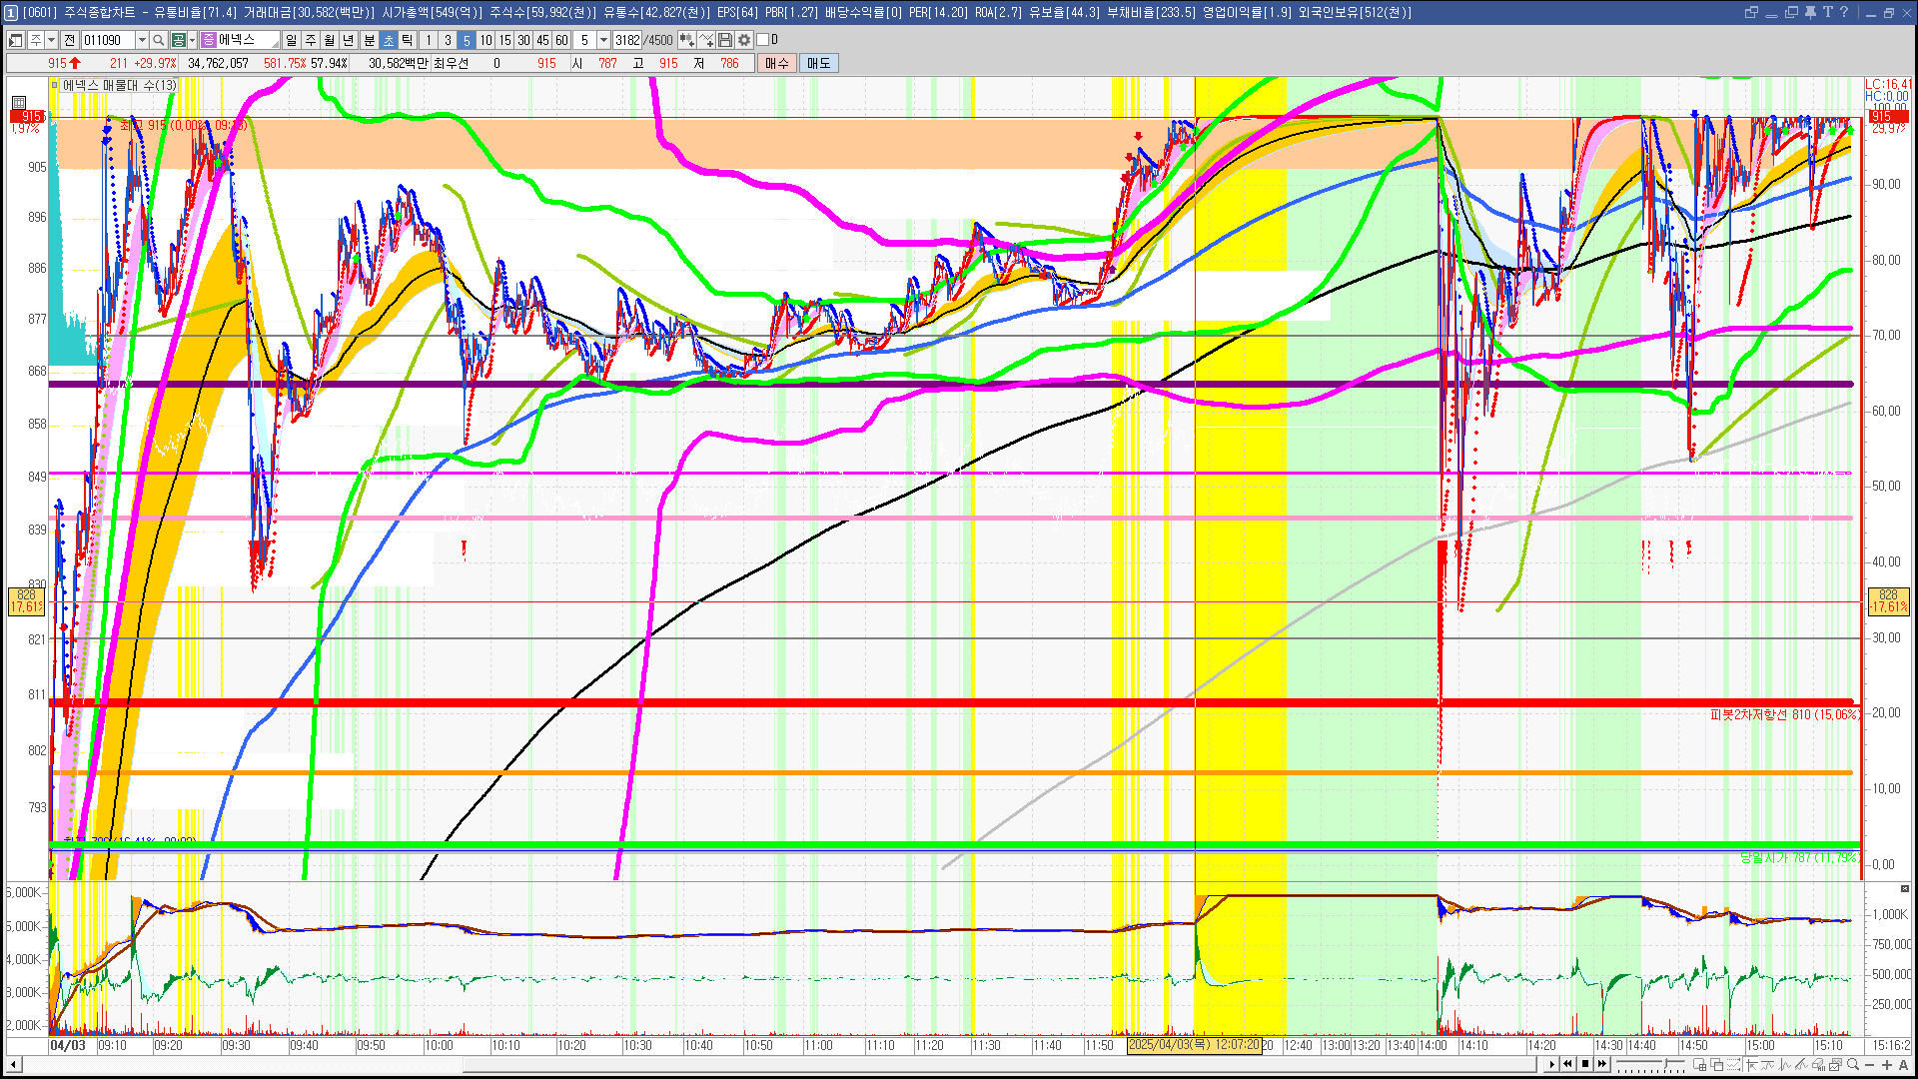Click the 매도 sell button
Screen dimensions: 1918x1079
point(819,63)
